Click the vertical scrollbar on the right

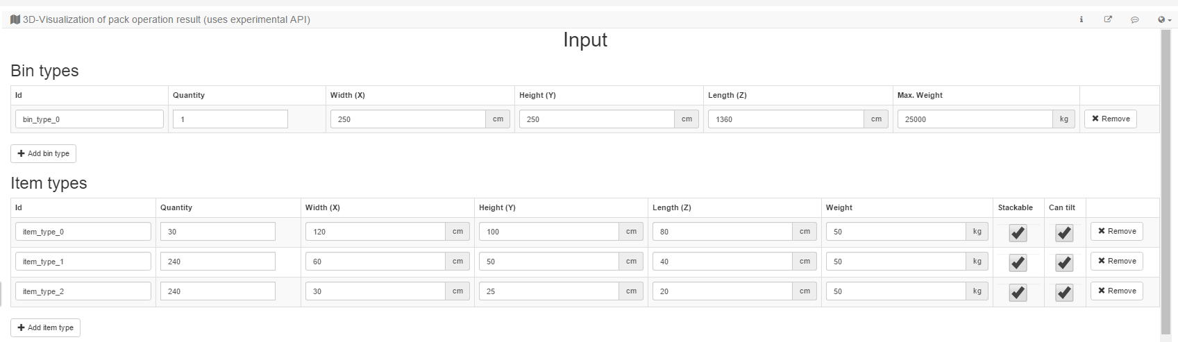(1166, 180)
